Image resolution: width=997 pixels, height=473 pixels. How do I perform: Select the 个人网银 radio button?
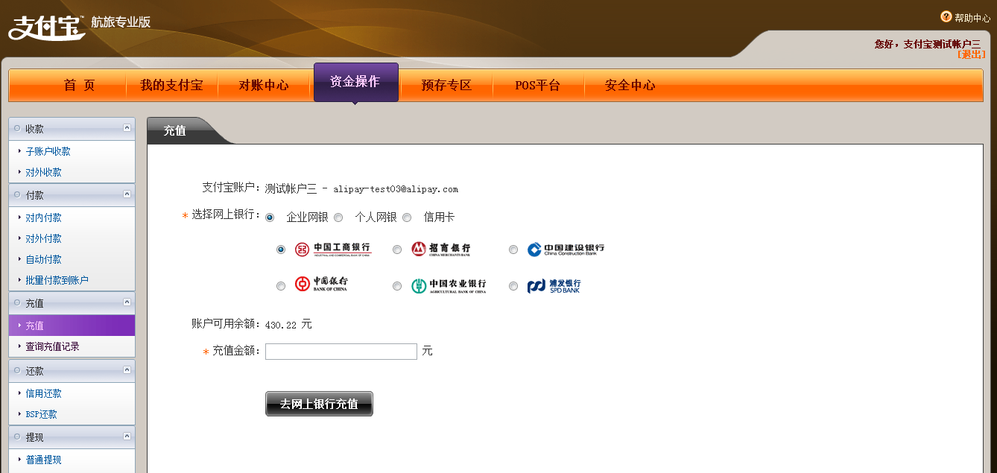(338, 218)
